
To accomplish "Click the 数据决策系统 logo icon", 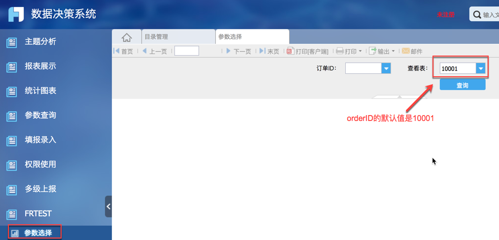I will point(16,14).
